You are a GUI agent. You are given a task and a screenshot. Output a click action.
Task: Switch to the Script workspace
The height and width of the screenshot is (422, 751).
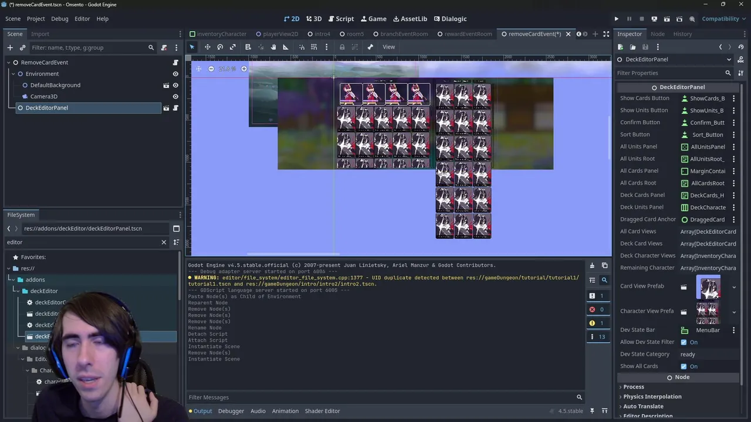(x=341, y=19)
